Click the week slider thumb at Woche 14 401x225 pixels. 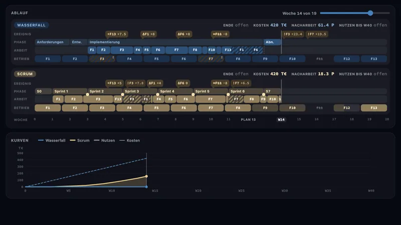point(370,13)
